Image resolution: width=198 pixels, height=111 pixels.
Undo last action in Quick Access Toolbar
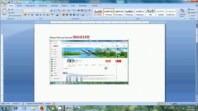pos(12,2)
